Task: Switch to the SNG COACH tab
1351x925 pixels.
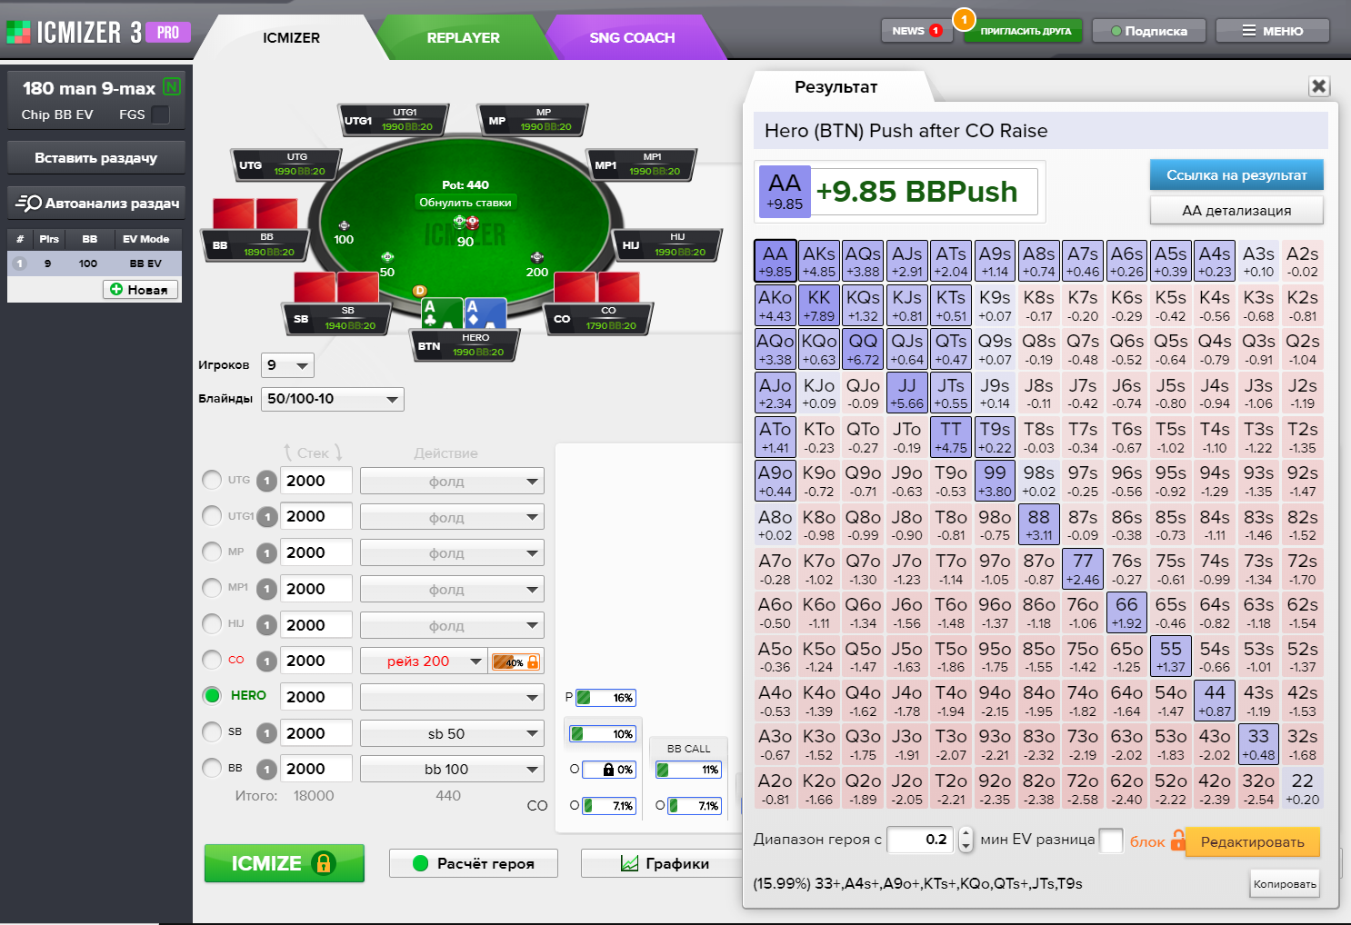Action: [x=632, y=37]
